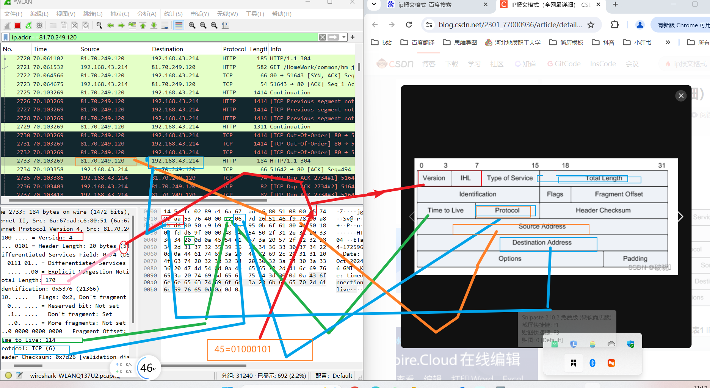The width and height of the screenshot is (710, 388).
Task: Reload the capture file
Action: click(x=86, y=25)
